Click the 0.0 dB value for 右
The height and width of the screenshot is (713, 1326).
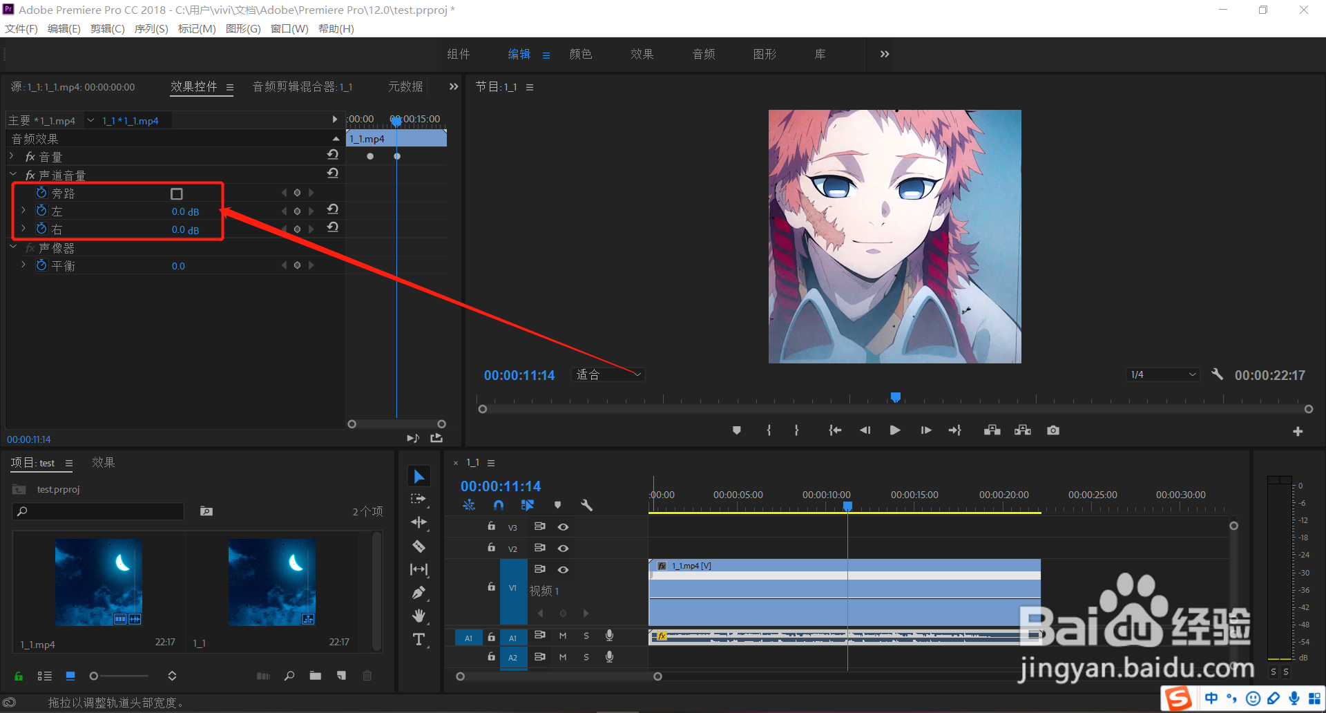(x=185, y=230)
